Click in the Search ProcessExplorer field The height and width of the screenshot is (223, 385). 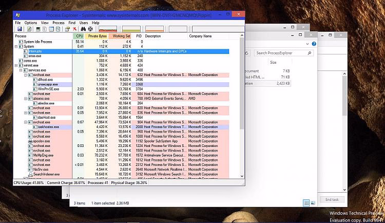(x=283, y=53)
